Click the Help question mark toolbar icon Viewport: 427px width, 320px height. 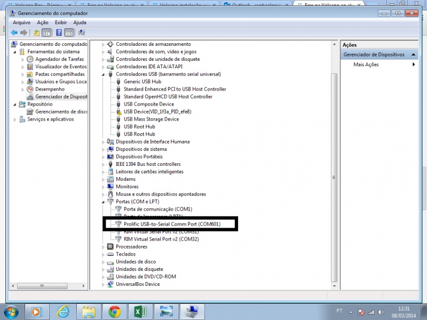pos(59,33)
